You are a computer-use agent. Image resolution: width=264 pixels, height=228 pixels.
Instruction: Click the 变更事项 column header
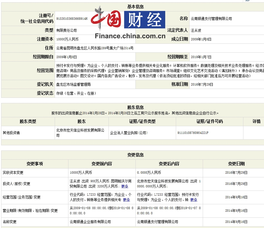[x=35, y=164]
